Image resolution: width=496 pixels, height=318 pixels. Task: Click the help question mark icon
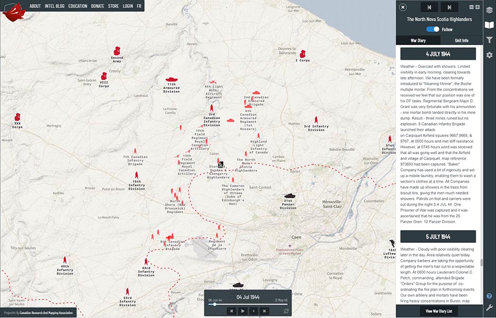(489, 296)
